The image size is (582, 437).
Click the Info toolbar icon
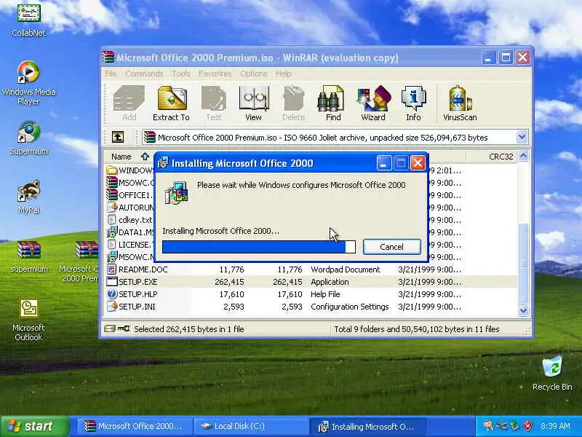tap(413, 103)
